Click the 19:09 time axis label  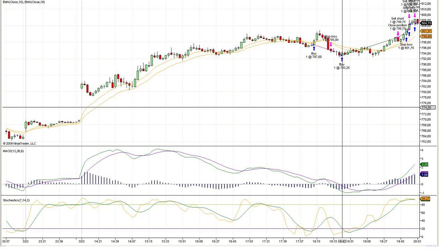[x=367, y=241]
